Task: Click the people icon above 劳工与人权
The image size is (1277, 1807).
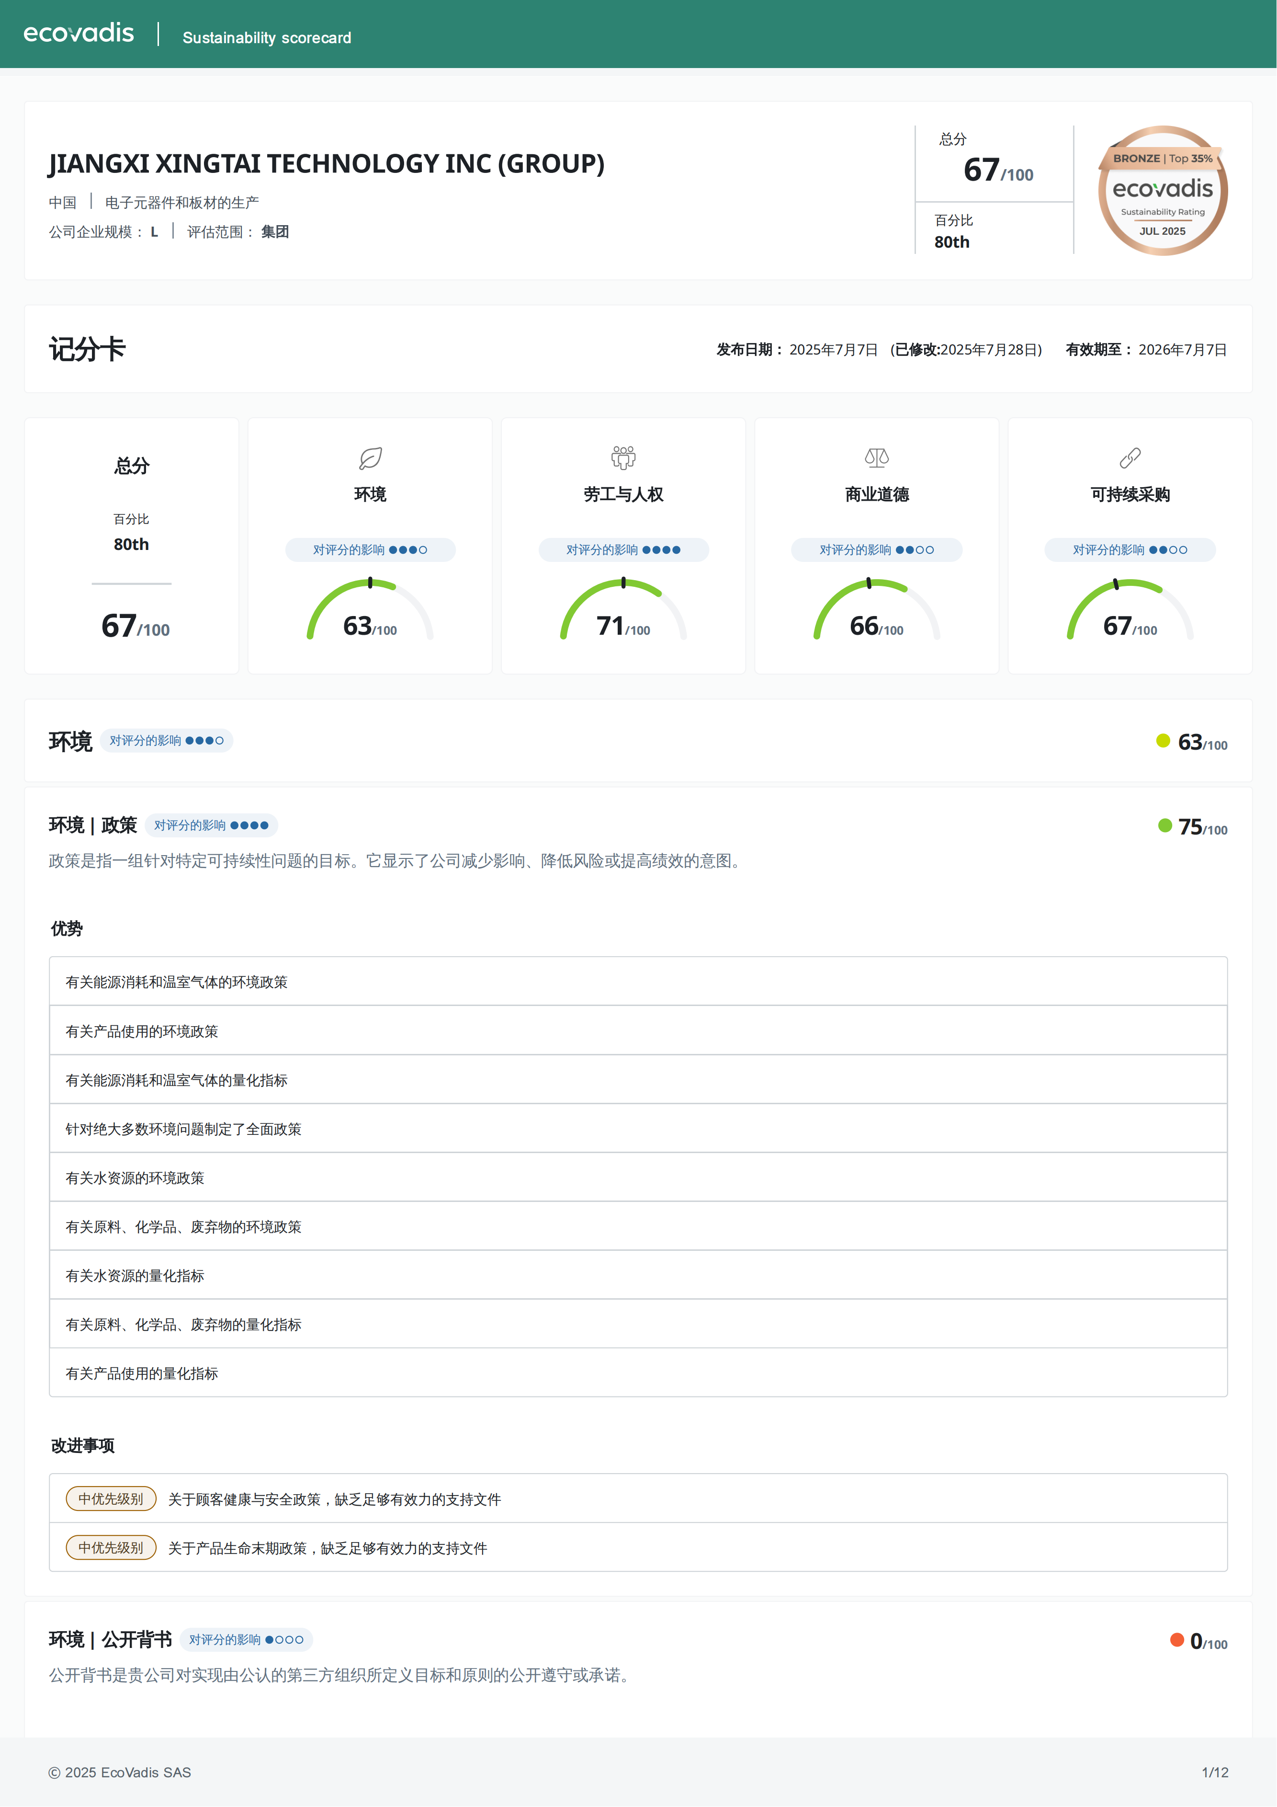Action: point(623,457)
